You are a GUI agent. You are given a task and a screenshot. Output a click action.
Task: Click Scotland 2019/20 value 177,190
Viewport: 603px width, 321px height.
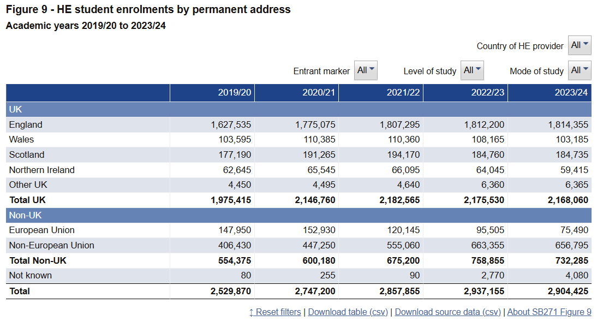pyautogui.click(x=235, y=154)
